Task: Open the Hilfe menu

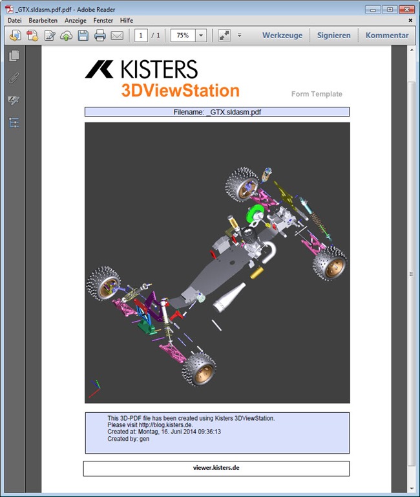Action: (x=126, y=20)
